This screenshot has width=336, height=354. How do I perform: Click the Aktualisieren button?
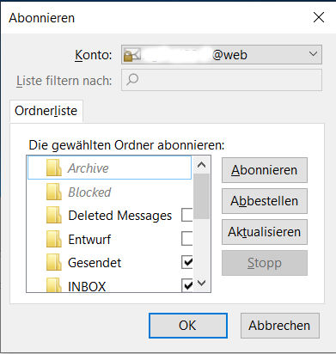pyautogui.click(x=265, y=232)
